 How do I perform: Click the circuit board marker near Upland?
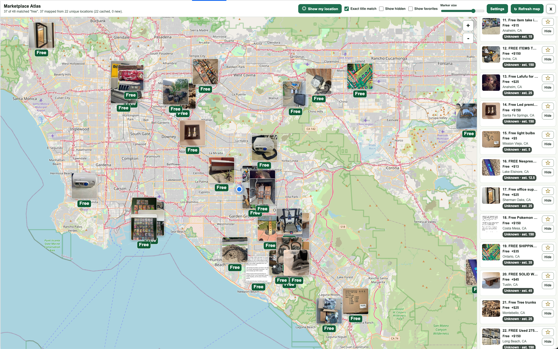click(x=360, y=76)
